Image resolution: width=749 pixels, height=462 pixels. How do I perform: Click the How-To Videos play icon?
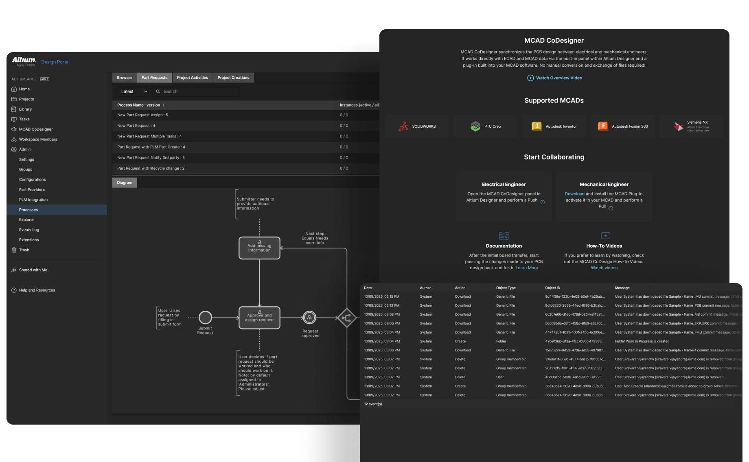click(605, 235)
